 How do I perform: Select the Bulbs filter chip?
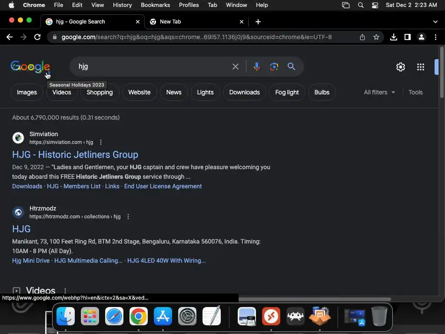322,92
